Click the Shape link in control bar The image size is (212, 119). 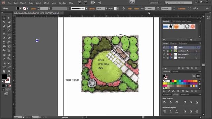point(136,9)
